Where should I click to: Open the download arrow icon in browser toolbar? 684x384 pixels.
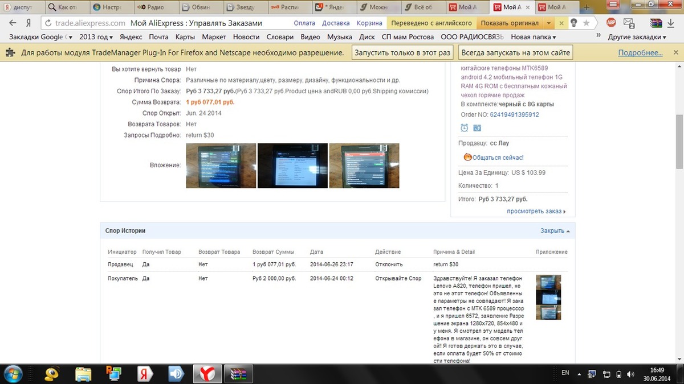(670, 23)
